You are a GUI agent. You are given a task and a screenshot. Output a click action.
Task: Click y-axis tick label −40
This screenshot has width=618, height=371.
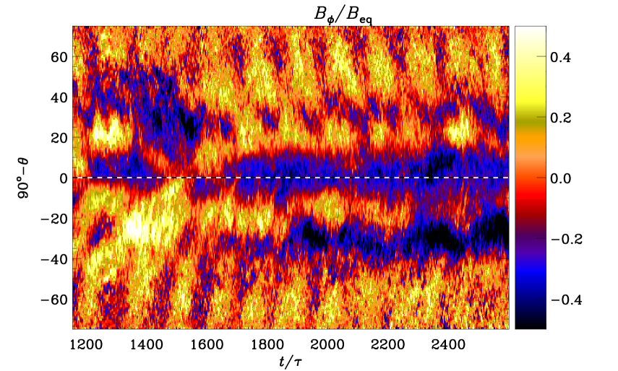(54, 259)
